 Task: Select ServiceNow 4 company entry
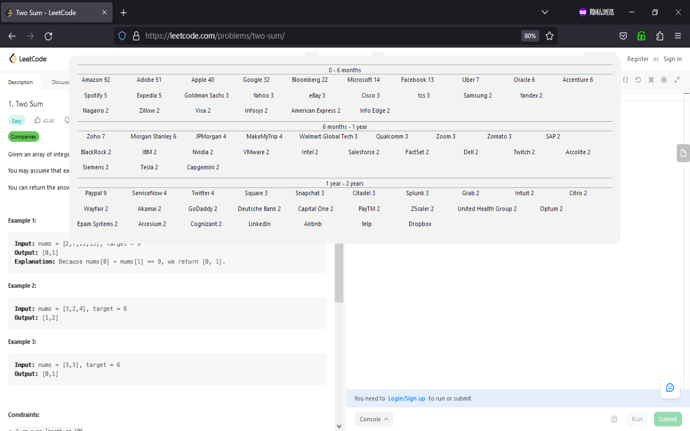pos(149,193)
